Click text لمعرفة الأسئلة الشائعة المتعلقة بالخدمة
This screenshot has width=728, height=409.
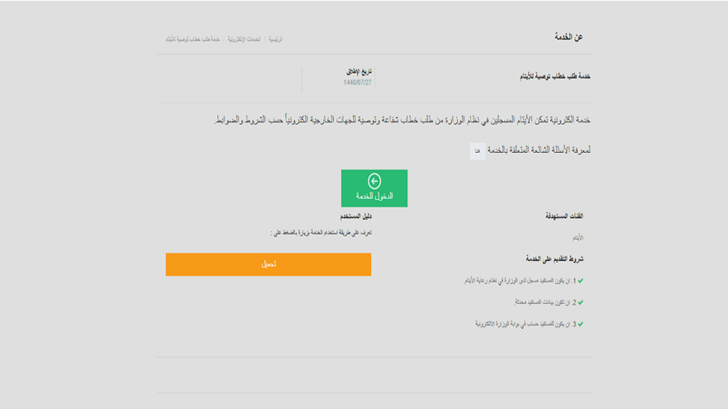[539, 150]
